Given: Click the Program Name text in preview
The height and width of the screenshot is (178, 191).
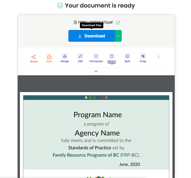Looking at the screenshot, I should coord(98,115).
